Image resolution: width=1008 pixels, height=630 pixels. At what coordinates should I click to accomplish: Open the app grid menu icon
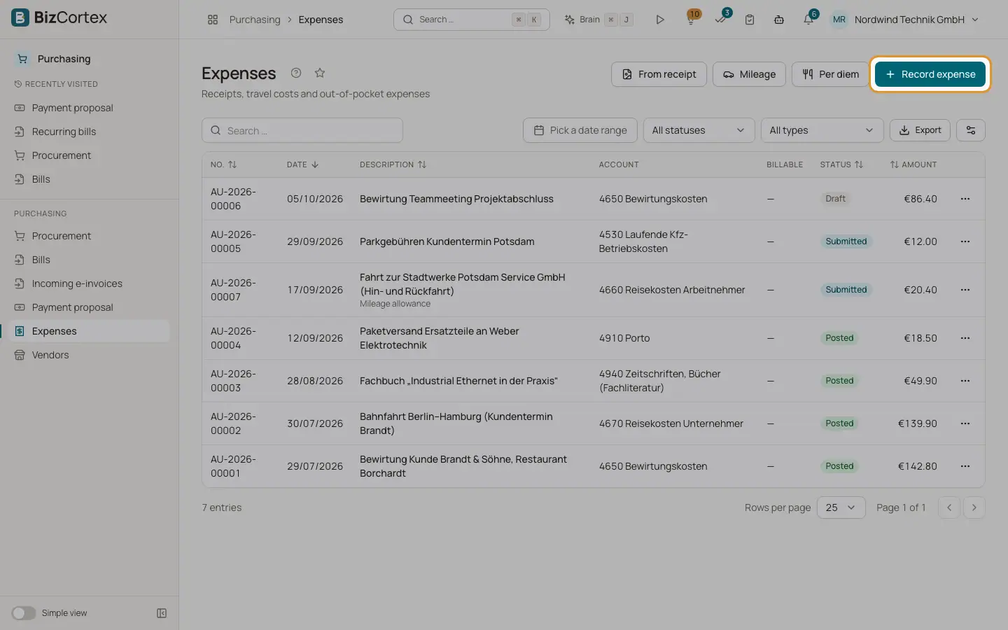tap(213, 20)
